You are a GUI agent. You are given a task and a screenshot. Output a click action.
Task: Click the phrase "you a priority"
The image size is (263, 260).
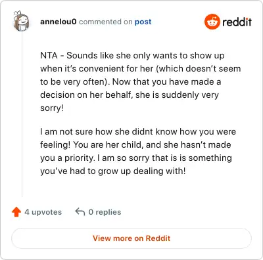tap(67, 158)
